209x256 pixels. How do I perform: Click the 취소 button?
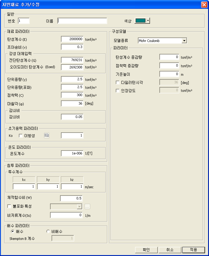click(170, 250)
